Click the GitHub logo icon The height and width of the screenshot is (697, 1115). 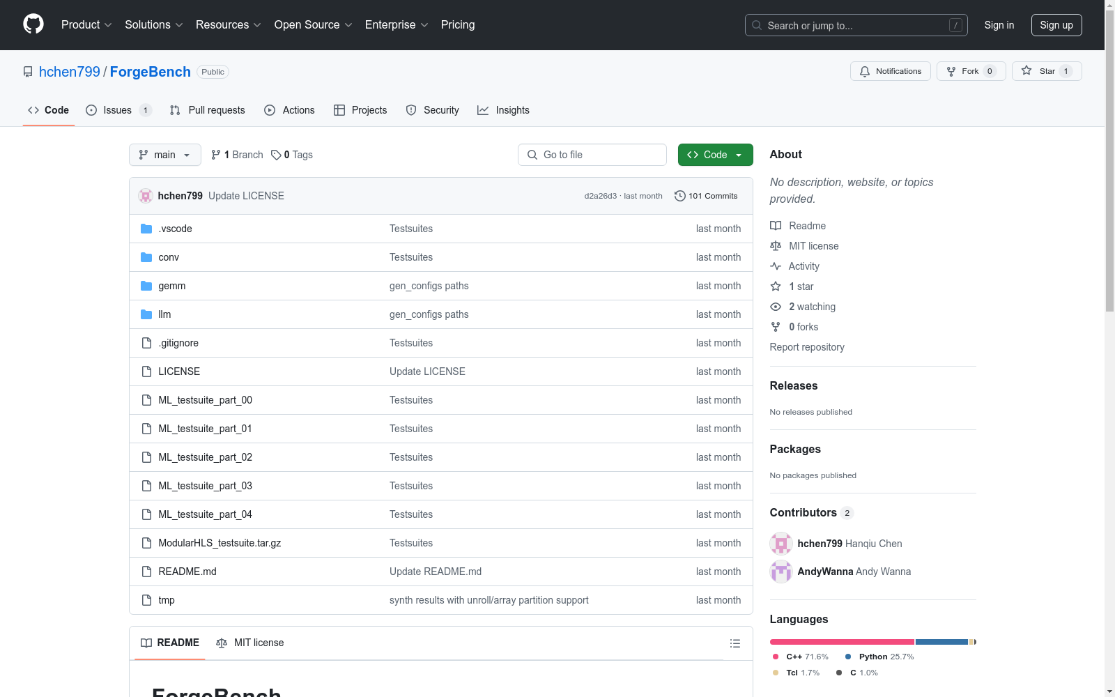pyautogui.click(x=33, y=24)
